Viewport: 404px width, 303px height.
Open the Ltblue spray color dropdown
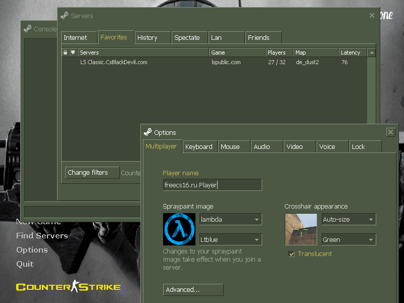pos(230,240)
